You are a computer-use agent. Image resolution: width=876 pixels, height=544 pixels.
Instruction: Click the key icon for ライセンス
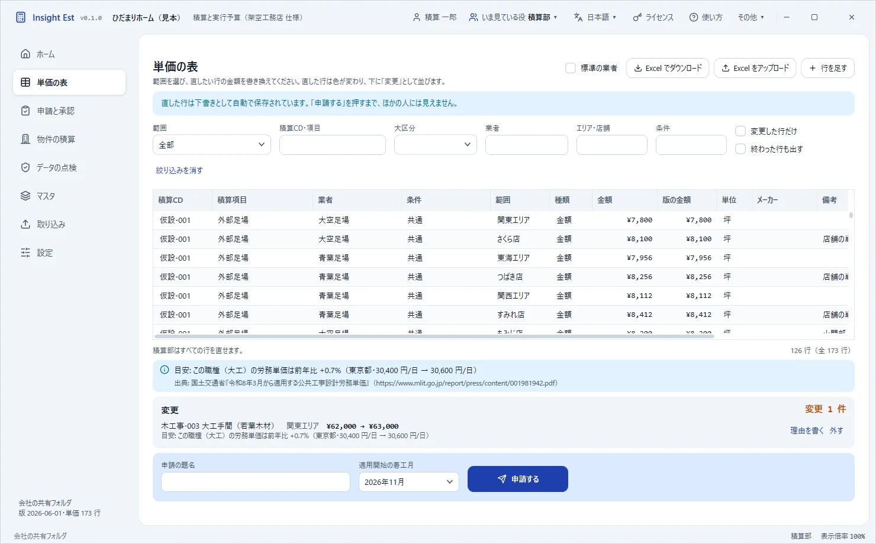pos(637,17)
